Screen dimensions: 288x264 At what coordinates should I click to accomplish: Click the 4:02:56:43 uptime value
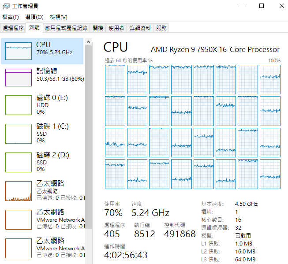click(126, 255)
